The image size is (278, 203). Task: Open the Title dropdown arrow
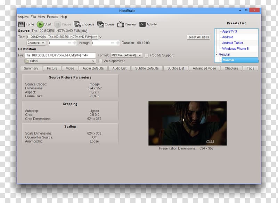[100, 37]
